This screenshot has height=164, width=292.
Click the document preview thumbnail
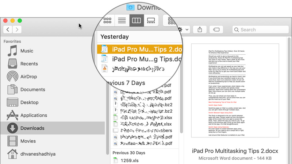(x=235, y=90)
